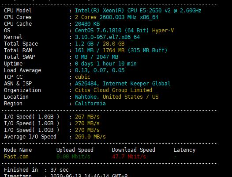Click the Load Average values
Screen dimensions: 232x177
click(x=100, y=70)
